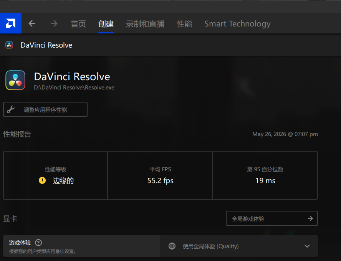Click the 显卡 section heading
The height and width of the screenshot is (261, 341).
(x=10, y=218)
